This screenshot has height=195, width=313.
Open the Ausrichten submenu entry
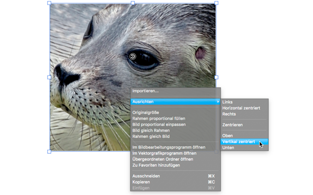pyautogui.click(x=176, y=102)
